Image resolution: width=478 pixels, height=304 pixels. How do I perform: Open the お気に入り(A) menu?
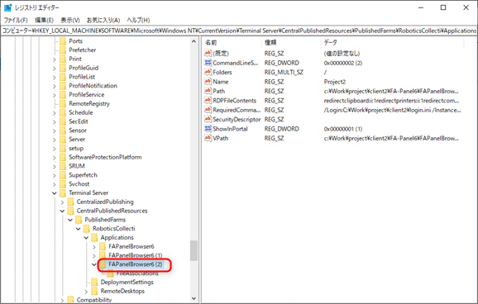(103, 20)
